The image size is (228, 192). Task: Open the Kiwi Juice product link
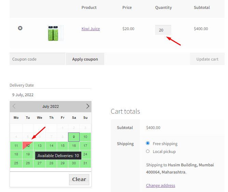pos(91,29)
